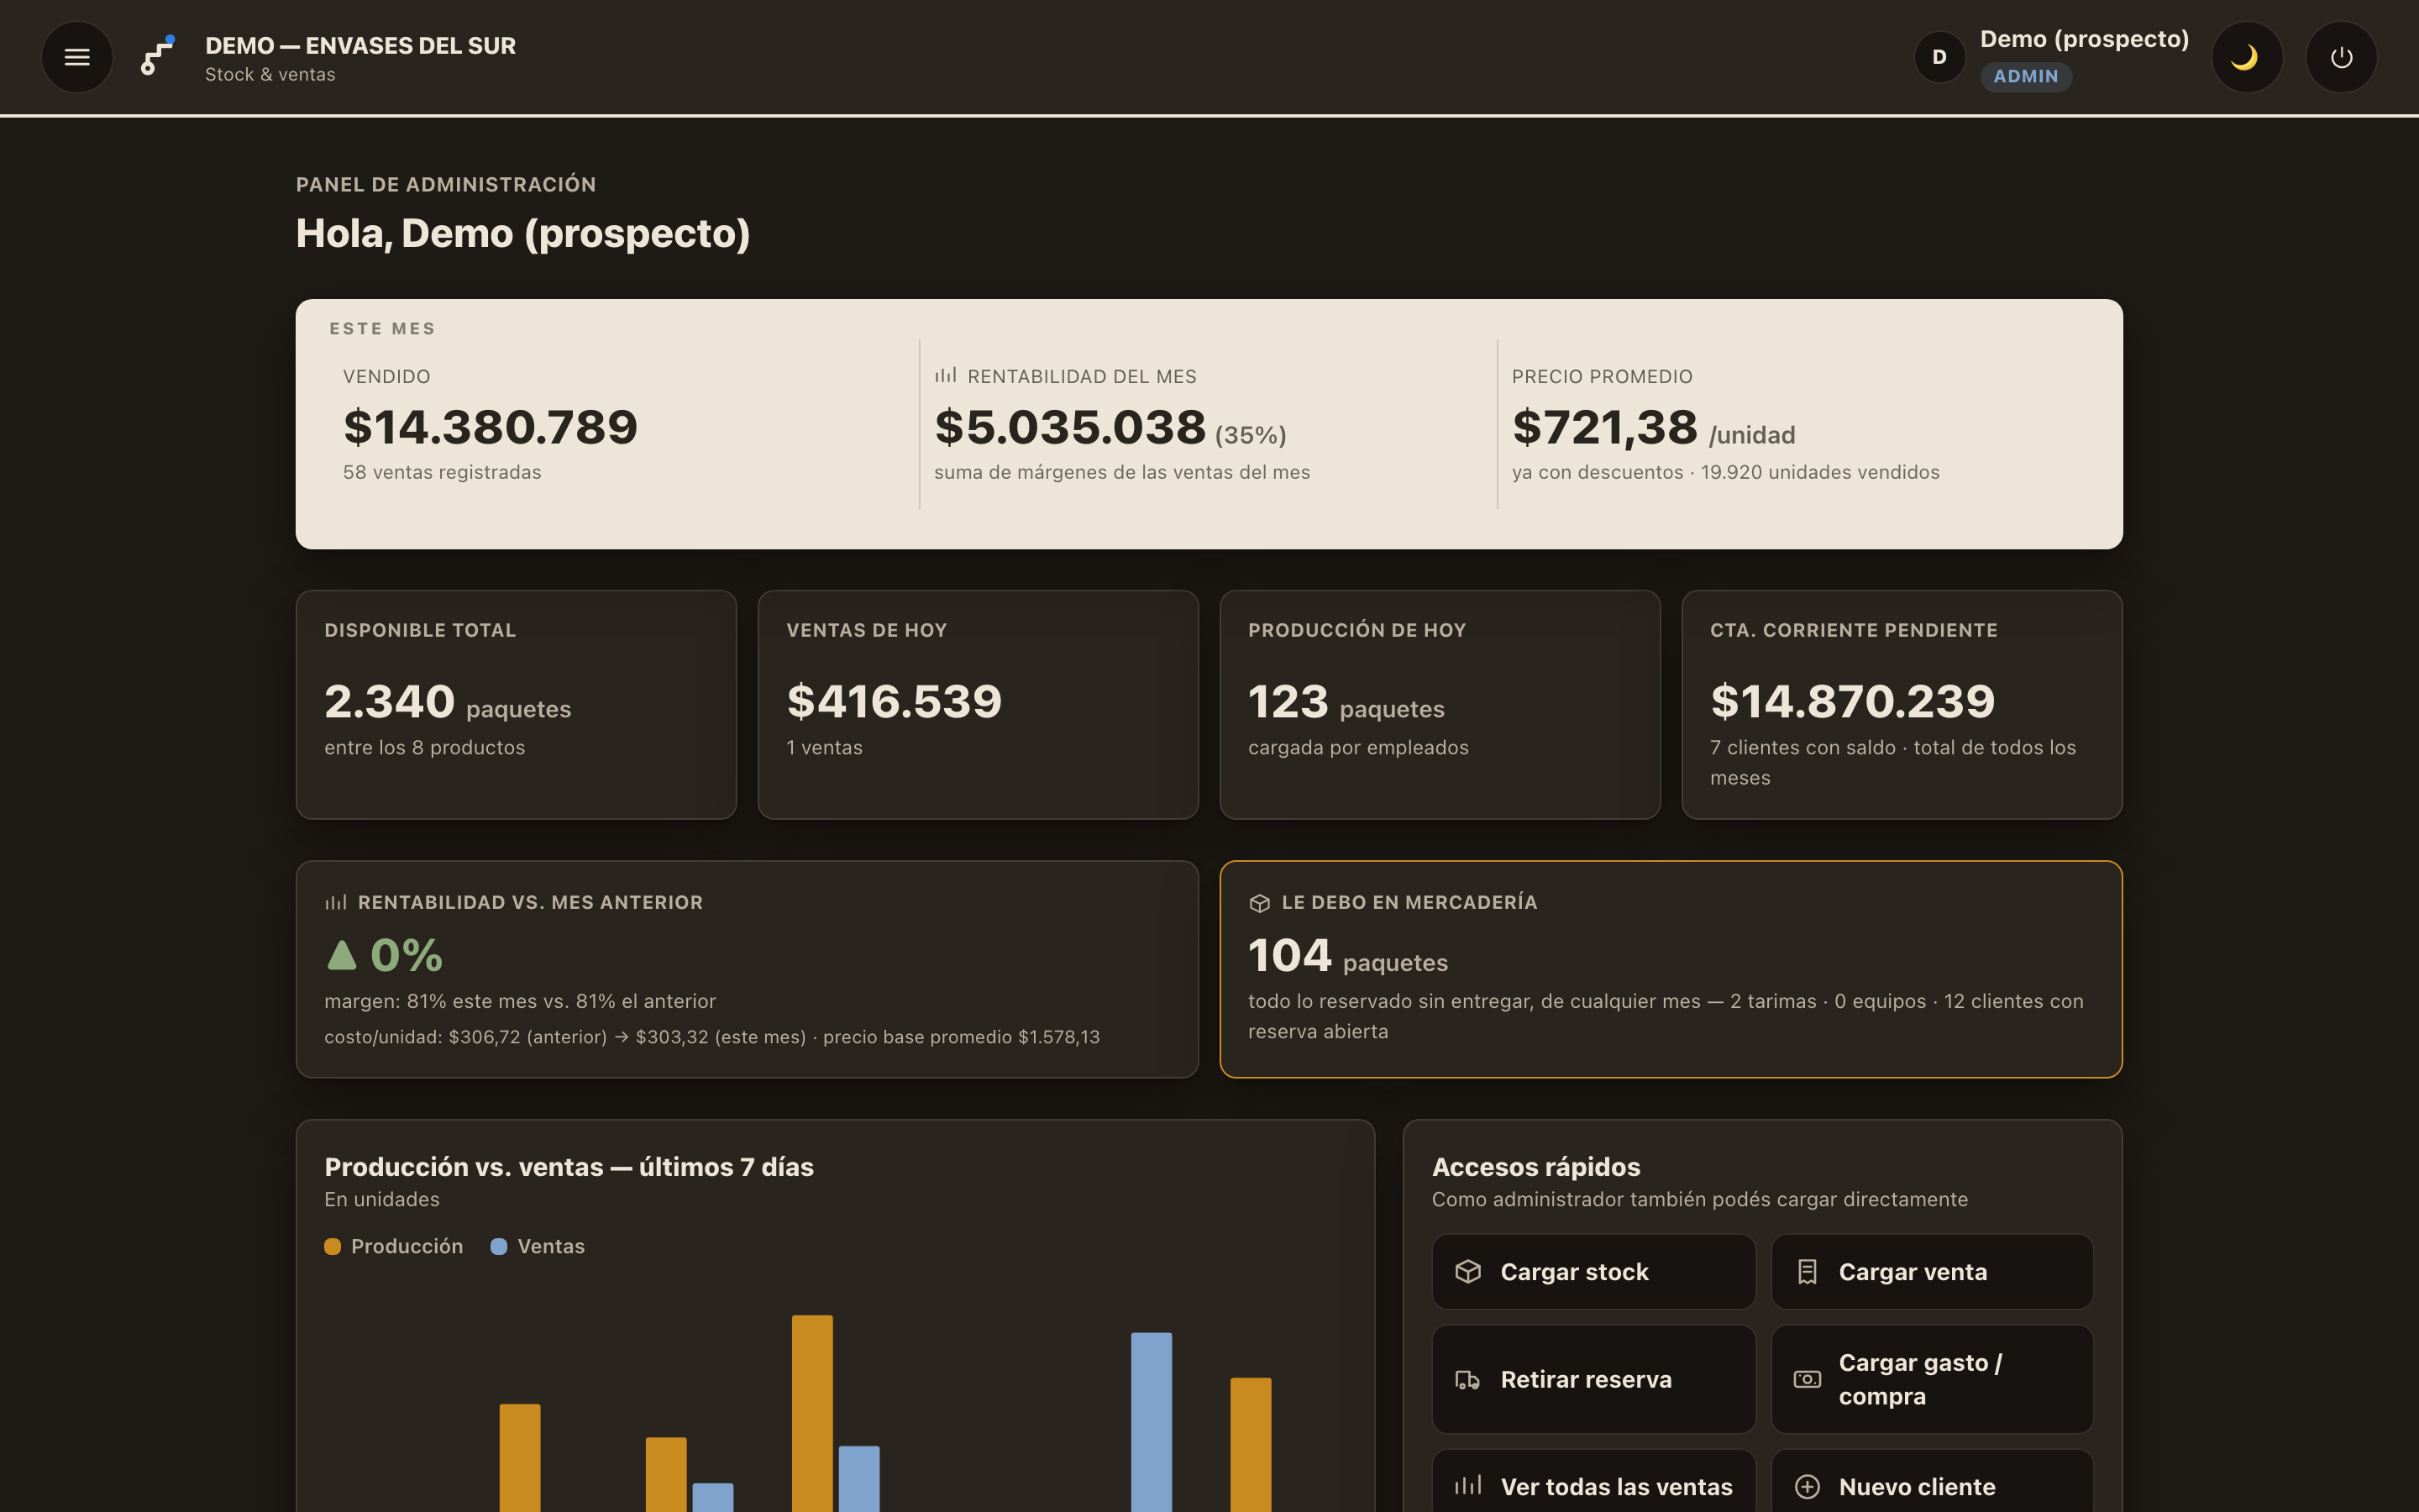Screen dimensions: 2419x1512
Task: Click the tallest orange Producción bar
Action: point(811,1413)
